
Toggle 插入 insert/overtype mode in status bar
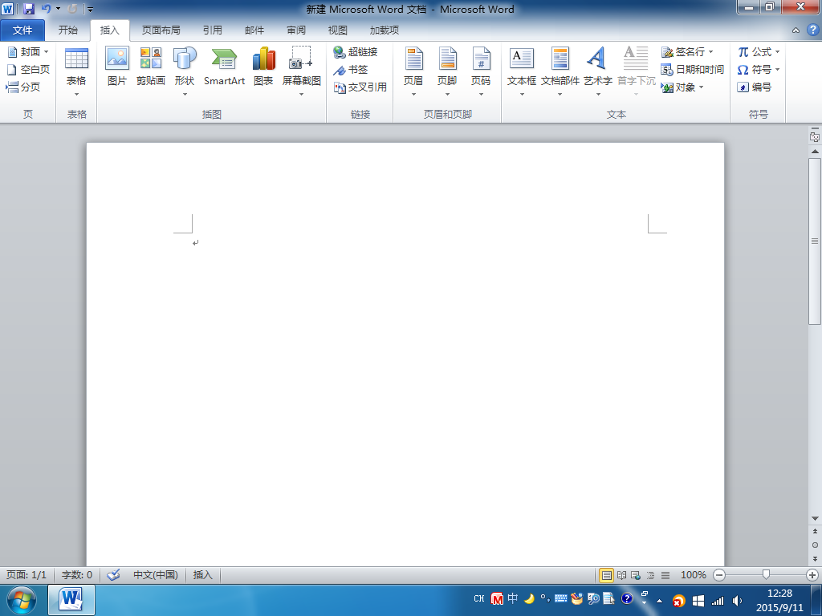point(202,574)
